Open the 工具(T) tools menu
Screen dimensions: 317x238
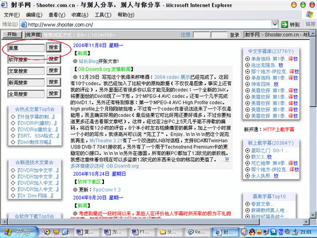coord(103,15)
